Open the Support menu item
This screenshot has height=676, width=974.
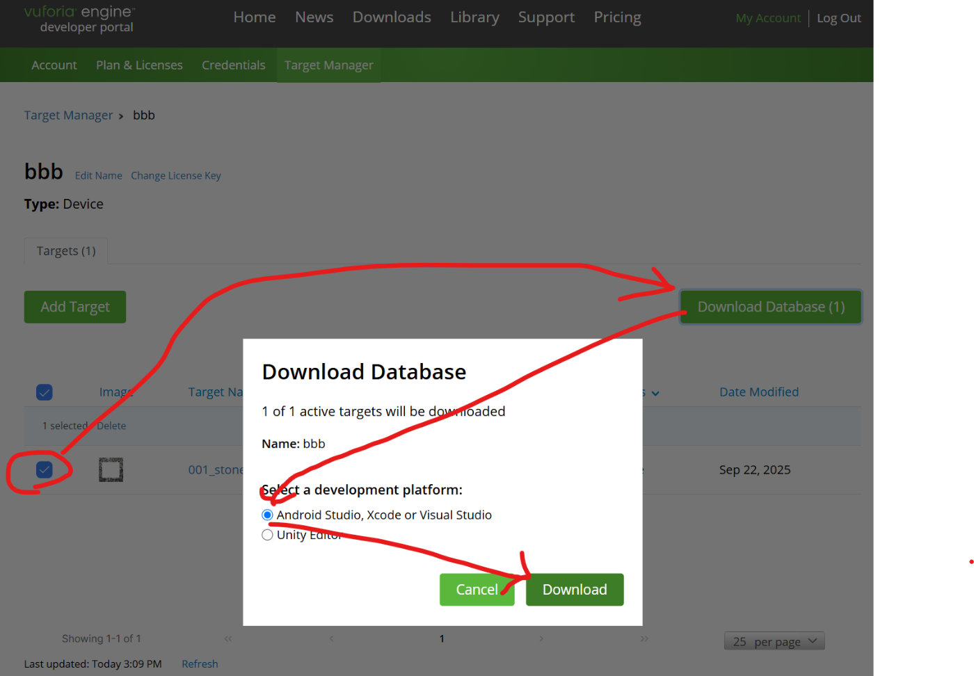[546, 17]
